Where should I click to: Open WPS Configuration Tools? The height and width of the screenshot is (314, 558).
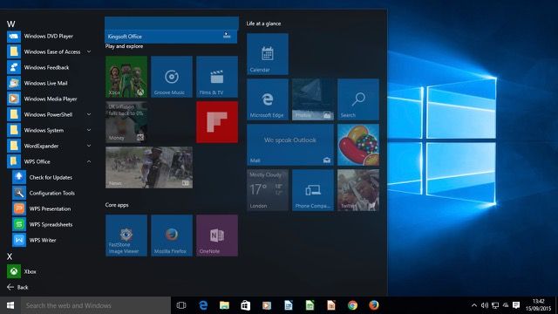(51, 193)
